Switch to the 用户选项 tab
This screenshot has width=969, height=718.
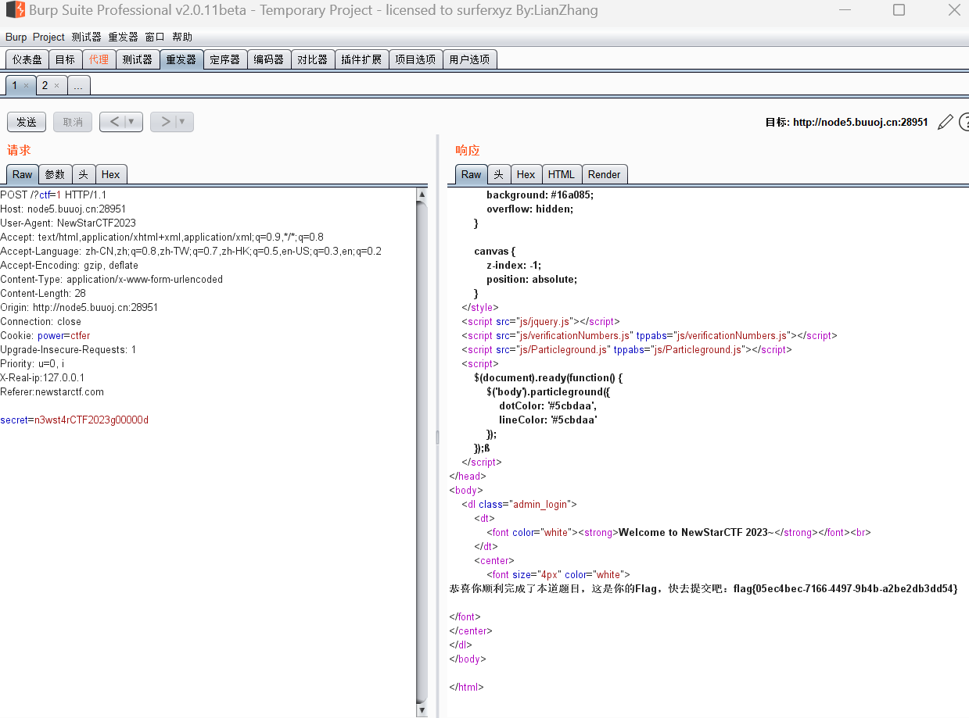coord(469,59)
